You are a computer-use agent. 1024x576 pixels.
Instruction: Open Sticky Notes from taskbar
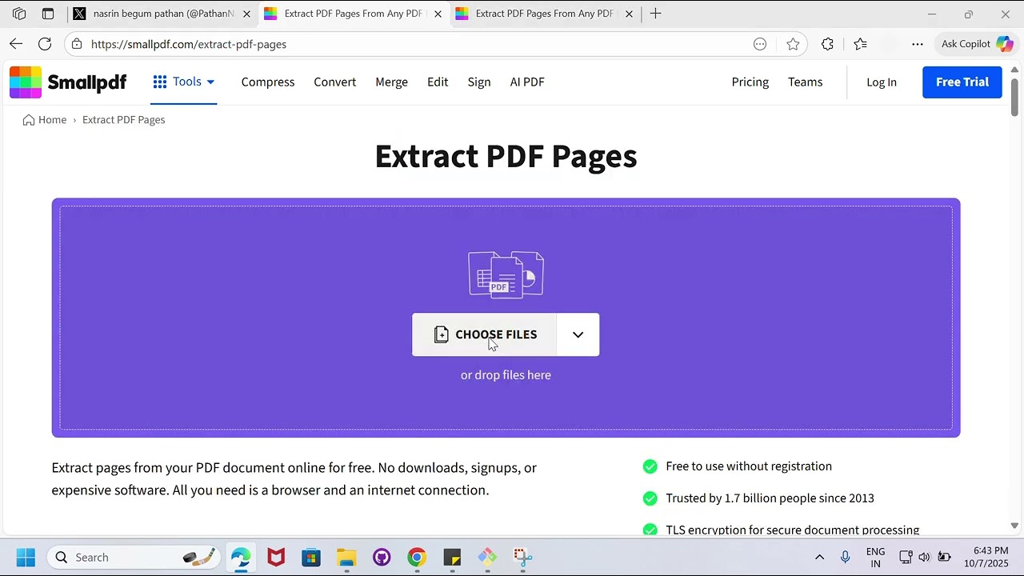(452, 557)
